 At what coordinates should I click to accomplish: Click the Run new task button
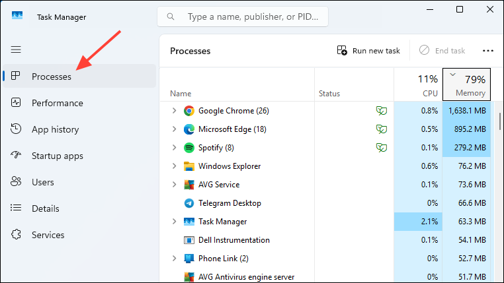(x=368, y=51)
